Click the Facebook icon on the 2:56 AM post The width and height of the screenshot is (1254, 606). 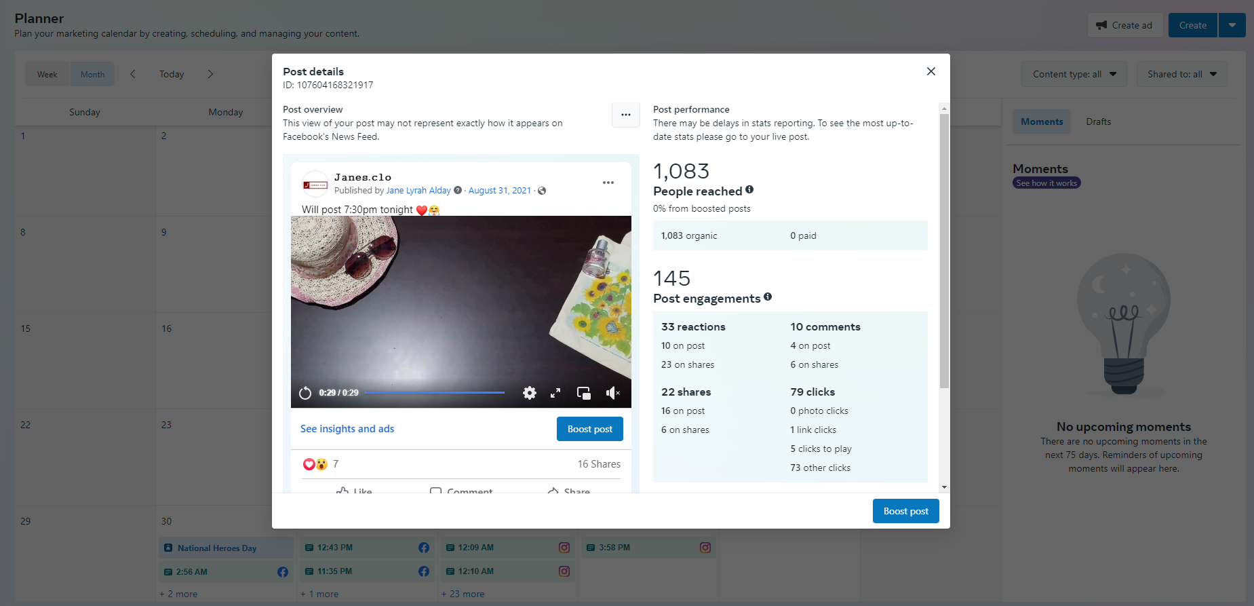pos(283,572)
